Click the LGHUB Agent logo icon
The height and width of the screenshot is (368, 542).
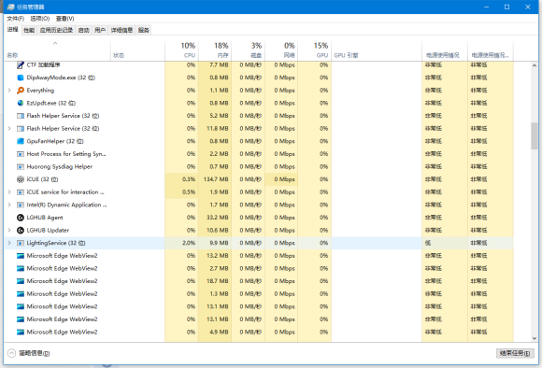21,218
